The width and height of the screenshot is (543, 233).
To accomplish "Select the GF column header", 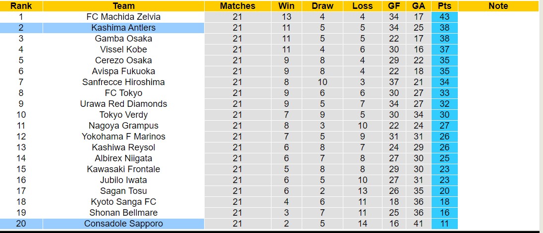I will click(x=394, y=6).
